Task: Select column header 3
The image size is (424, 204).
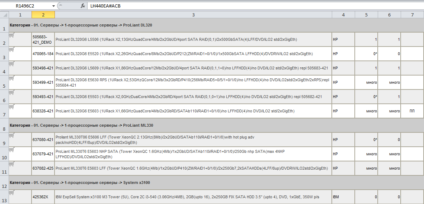Action: [193, 15]
